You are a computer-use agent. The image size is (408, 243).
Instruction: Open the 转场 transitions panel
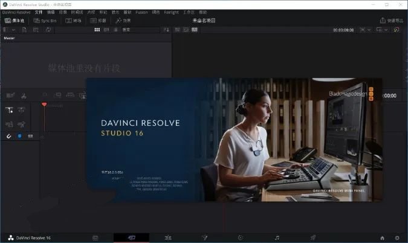click(x=73, y=21)
